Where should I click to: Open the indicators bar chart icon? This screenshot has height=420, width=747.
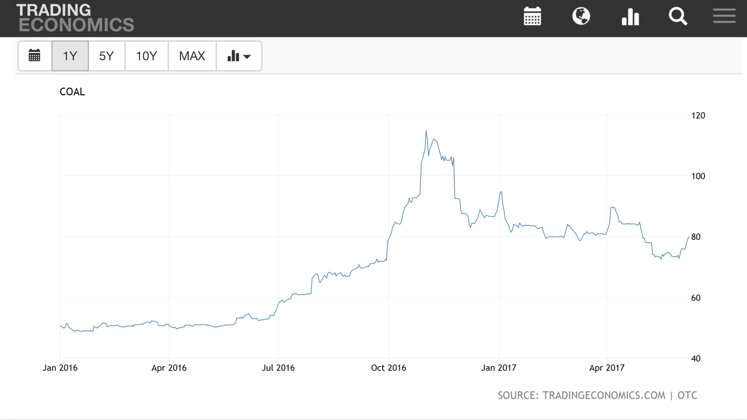(630, 17)
